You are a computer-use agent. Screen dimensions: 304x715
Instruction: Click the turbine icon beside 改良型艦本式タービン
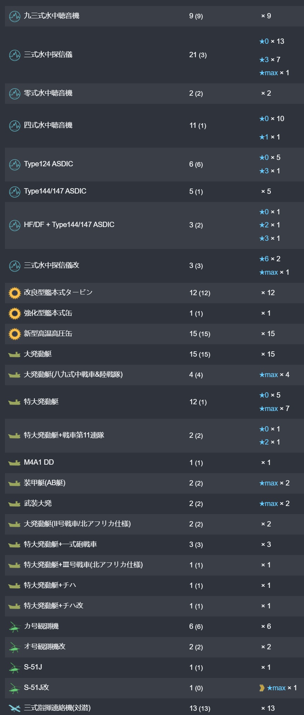point(14,293)
